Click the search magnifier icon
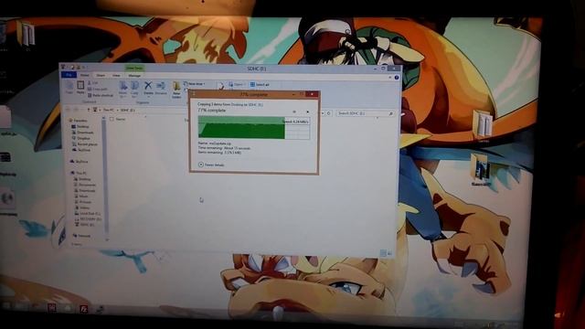585x329 pixels. coord(390,113)
